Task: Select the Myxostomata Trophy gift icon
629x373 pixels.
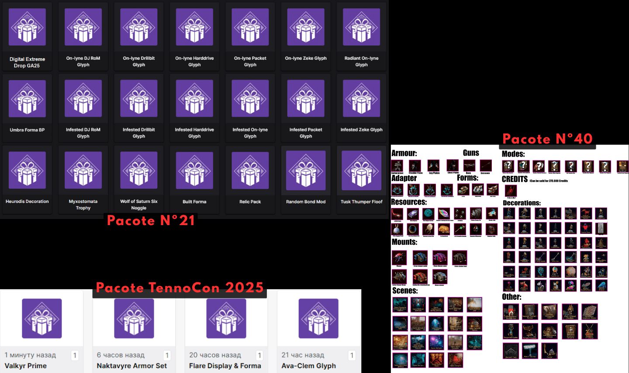Action: click(83, 170)
